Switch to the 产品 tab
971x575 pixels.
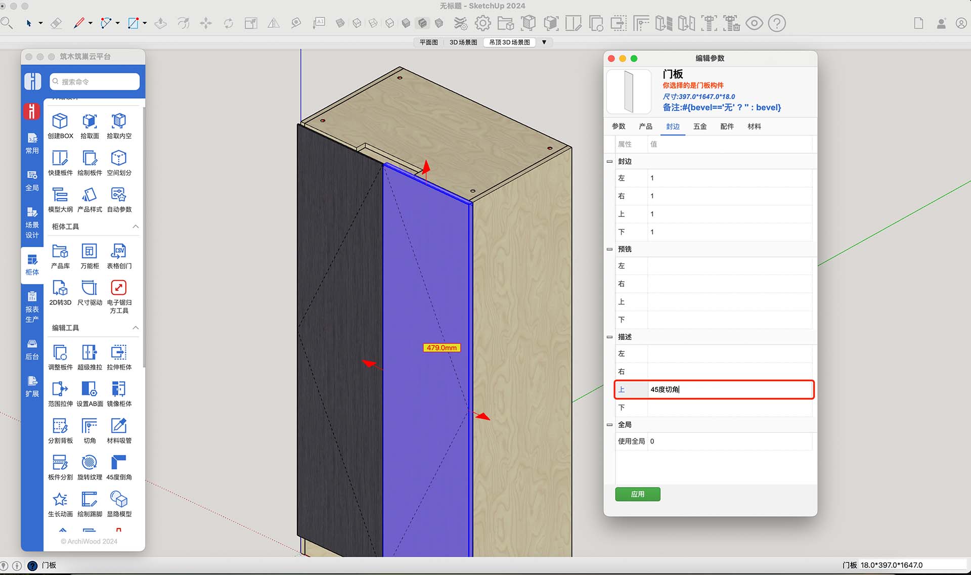(646, 126)
